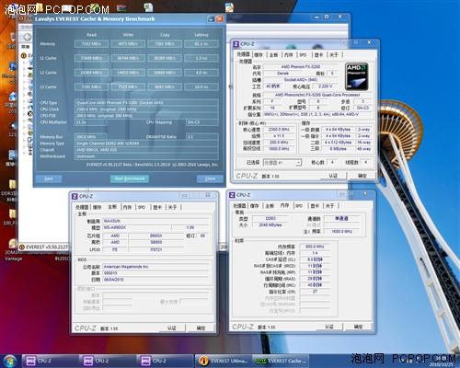
Task: Click the Memory Read result field
Action: (x=91, y=44)
